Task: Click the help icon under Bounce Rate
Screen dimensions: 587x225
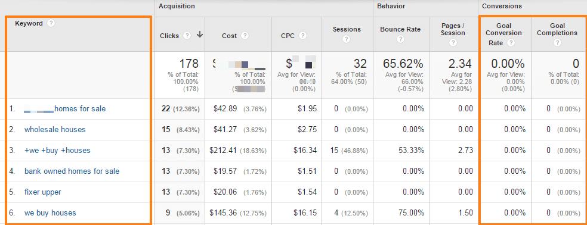Action: (400, 39)
